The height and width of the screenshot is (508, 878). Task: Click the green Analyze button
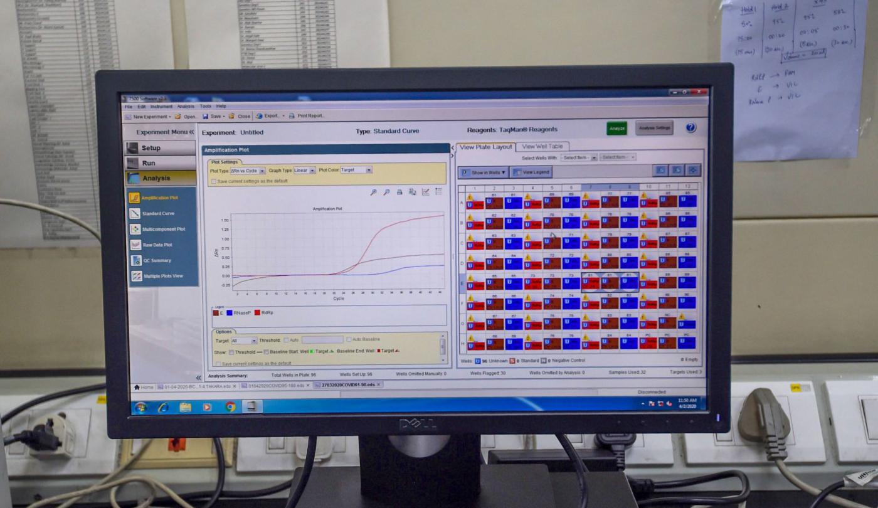pyautogui.click(x=617, y=129)
